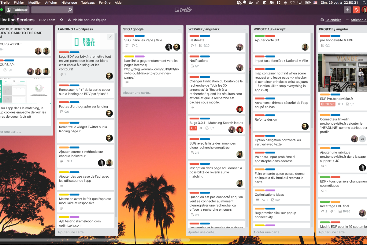
Task: Add a card in WEPAPP list
Action: [202, 232]
